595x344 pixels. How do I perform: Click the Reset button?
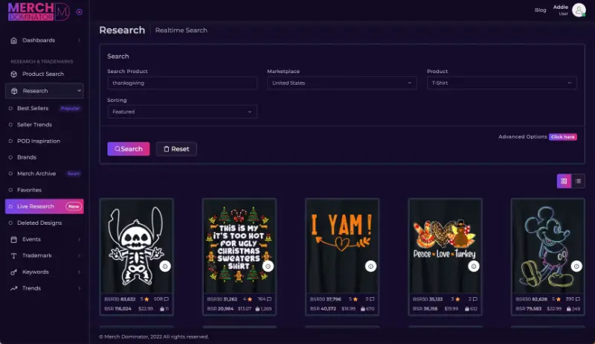176,149
